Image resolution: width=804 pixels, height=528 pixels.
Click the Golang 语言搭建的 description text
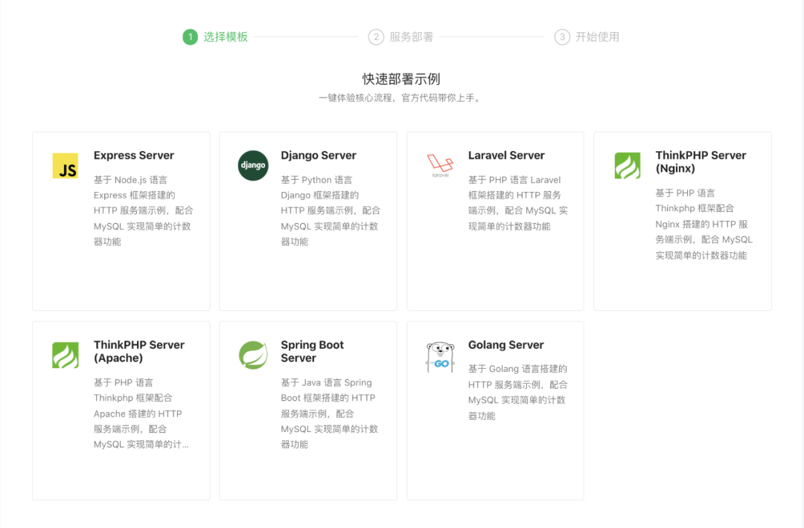pyautogui.click(x=518, y=393)
